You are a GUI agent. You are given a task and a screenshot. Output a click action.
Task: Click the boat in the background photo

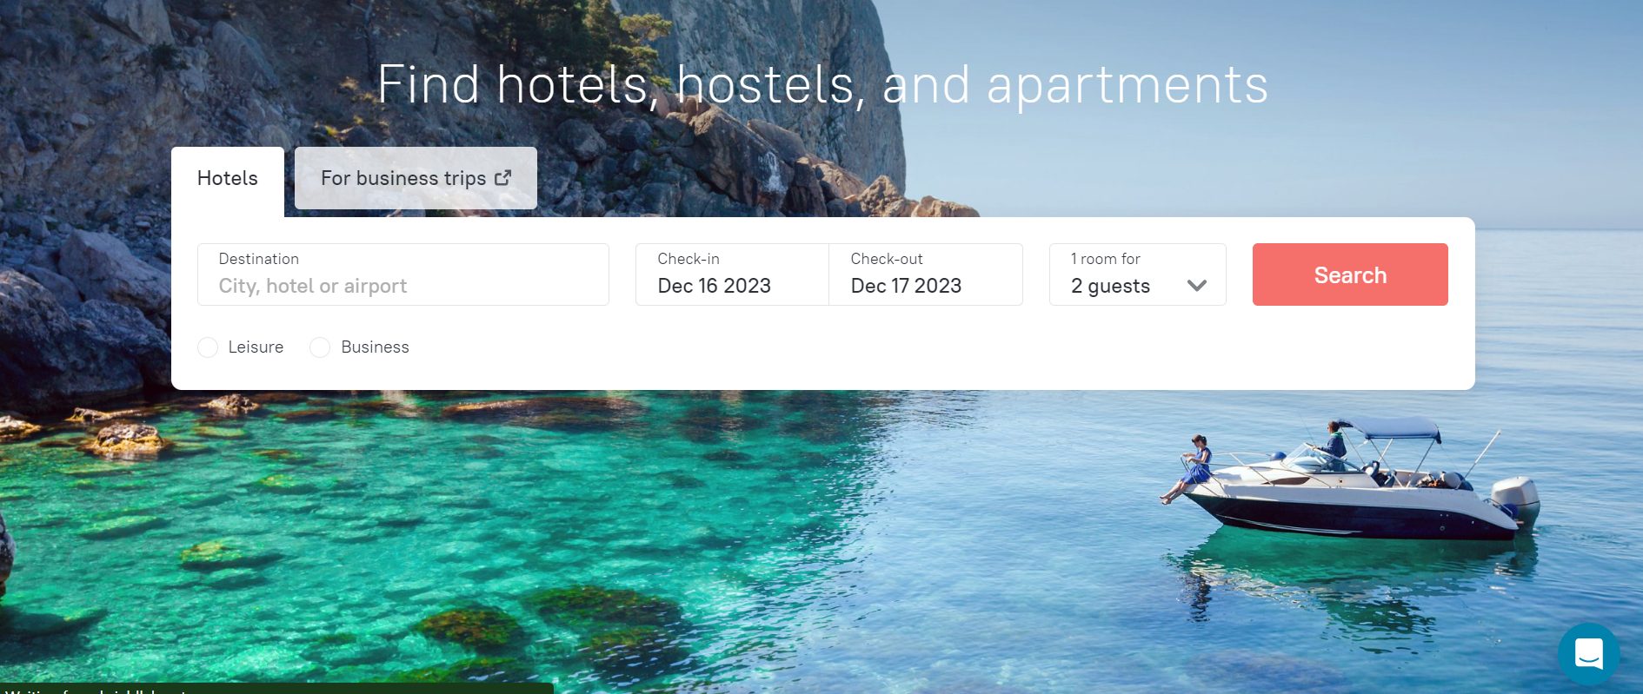(1350, 479)
